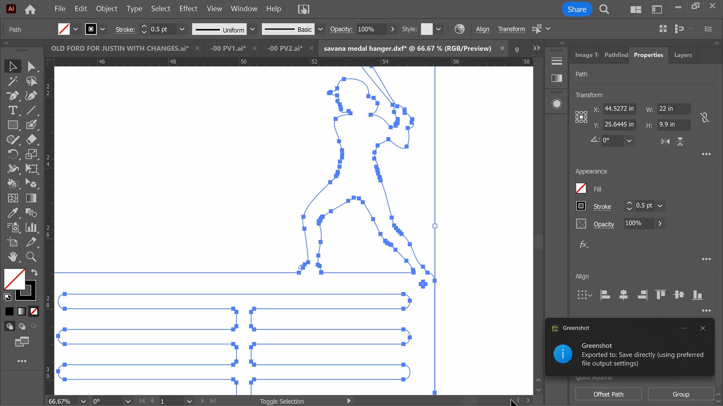Open the graphic Style dropdown
Viewport: 723px width, 406px height.
coord(438,29)
